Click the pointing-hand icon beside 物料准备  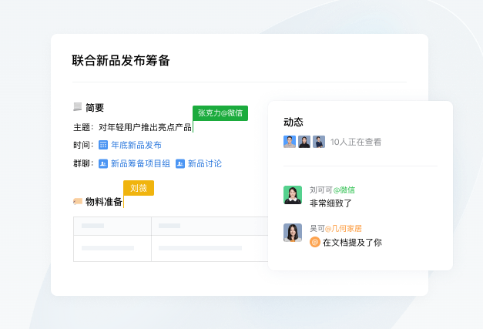pyautogui.click(x=78, y=201)
